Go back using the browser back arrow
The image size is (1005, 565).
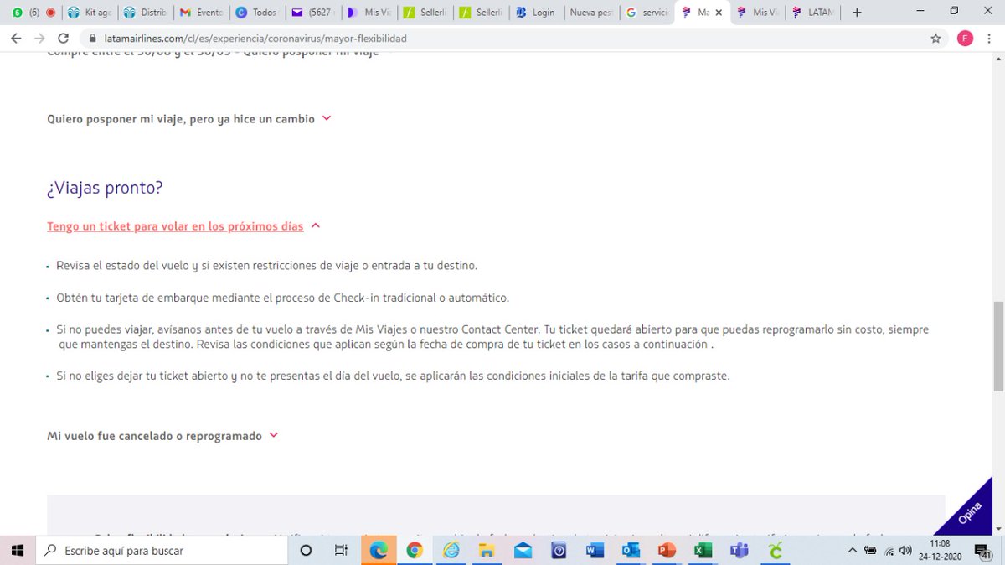point(17,39)
